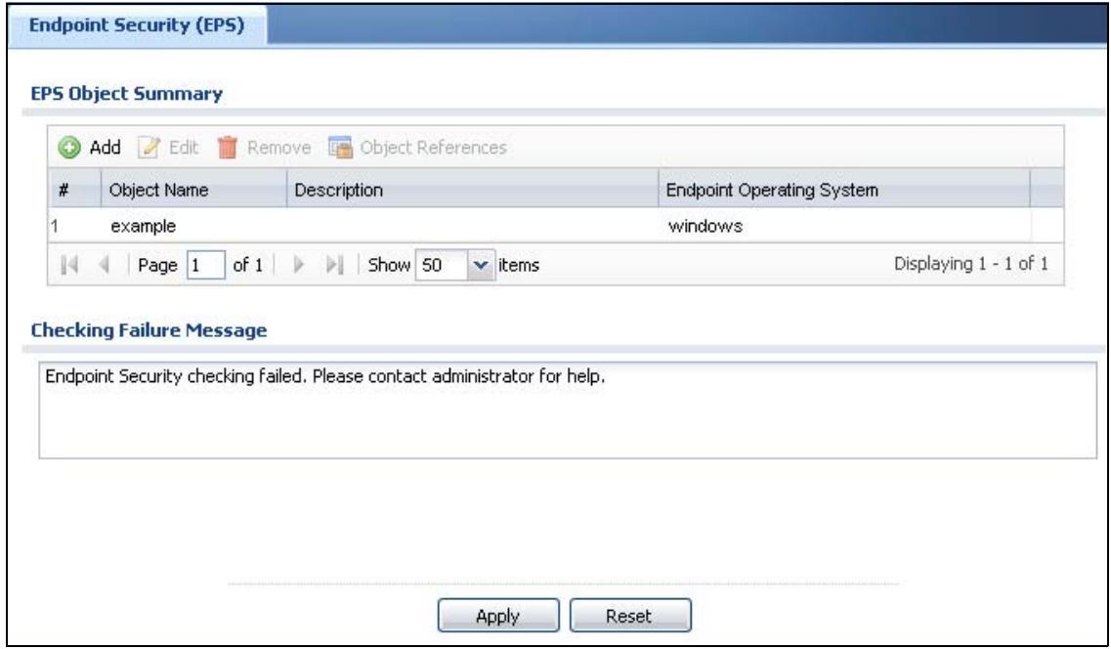
Task: Click the 'Displaying 1 - 1 of 1' text
Action: (970, 264)
